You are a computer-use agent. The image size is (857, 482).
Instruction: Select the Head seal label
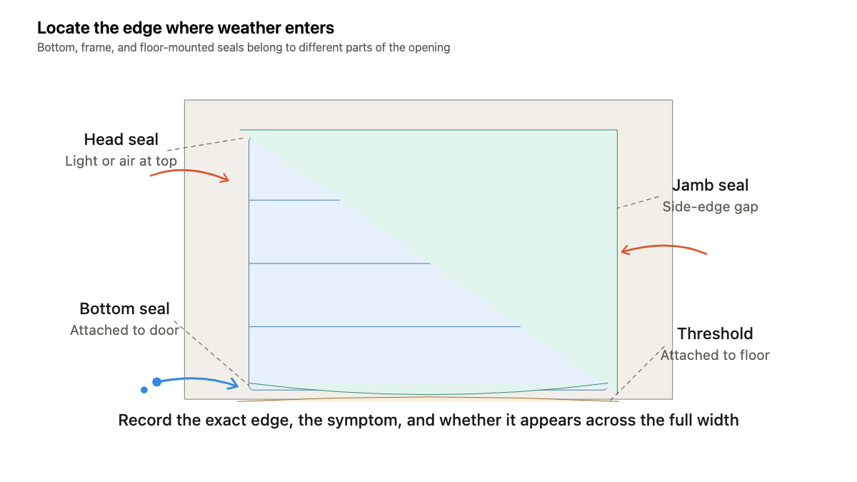[121, 139]
